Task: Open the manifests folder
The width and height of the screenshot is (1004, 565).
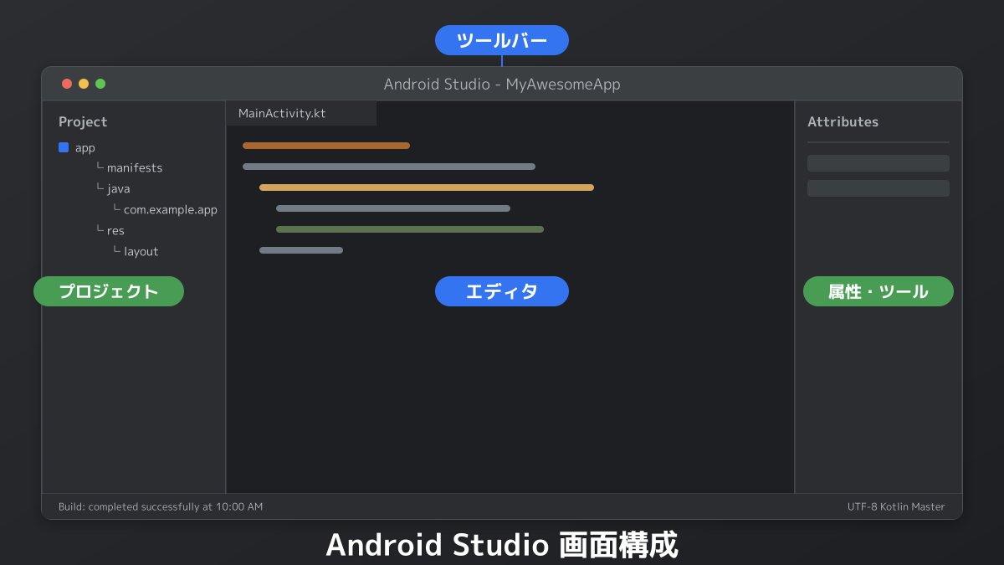Action: [x=134, y=168]
